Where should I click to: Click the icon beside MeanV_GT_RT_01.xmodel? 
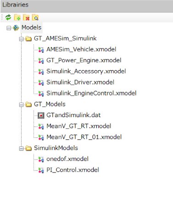click(41, 137)
